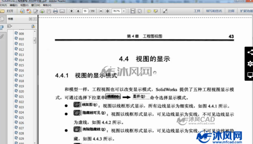The image size is (253, 144).
Task: Expand bookmarks panel with right arrow button
Action: point(35,19)
